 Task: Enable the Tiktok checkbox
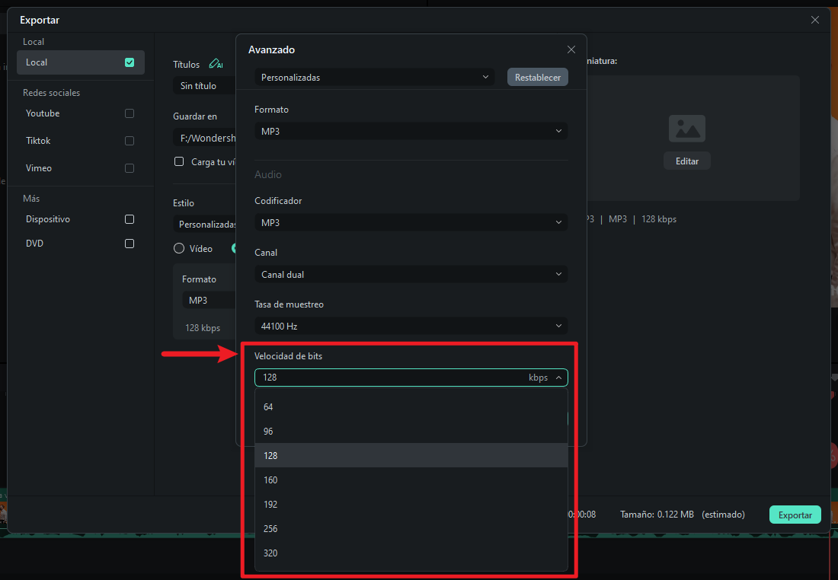[x=130, y=141]
